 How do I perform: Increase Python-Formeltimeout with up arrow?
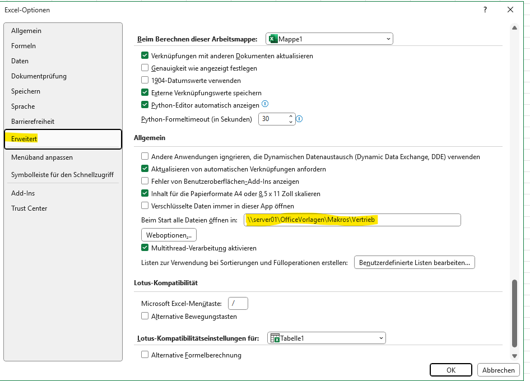(x=291, y=117)
